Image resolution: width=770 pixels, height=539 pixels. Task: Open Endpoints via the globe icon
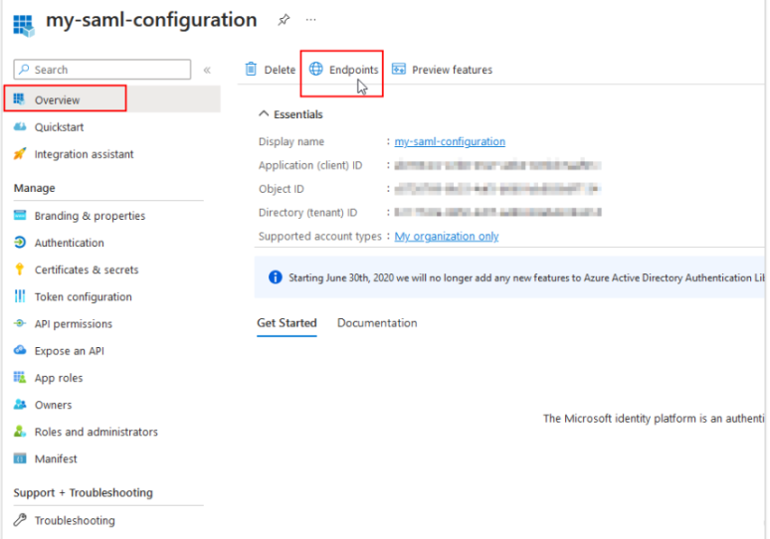(x=316, y=70)
